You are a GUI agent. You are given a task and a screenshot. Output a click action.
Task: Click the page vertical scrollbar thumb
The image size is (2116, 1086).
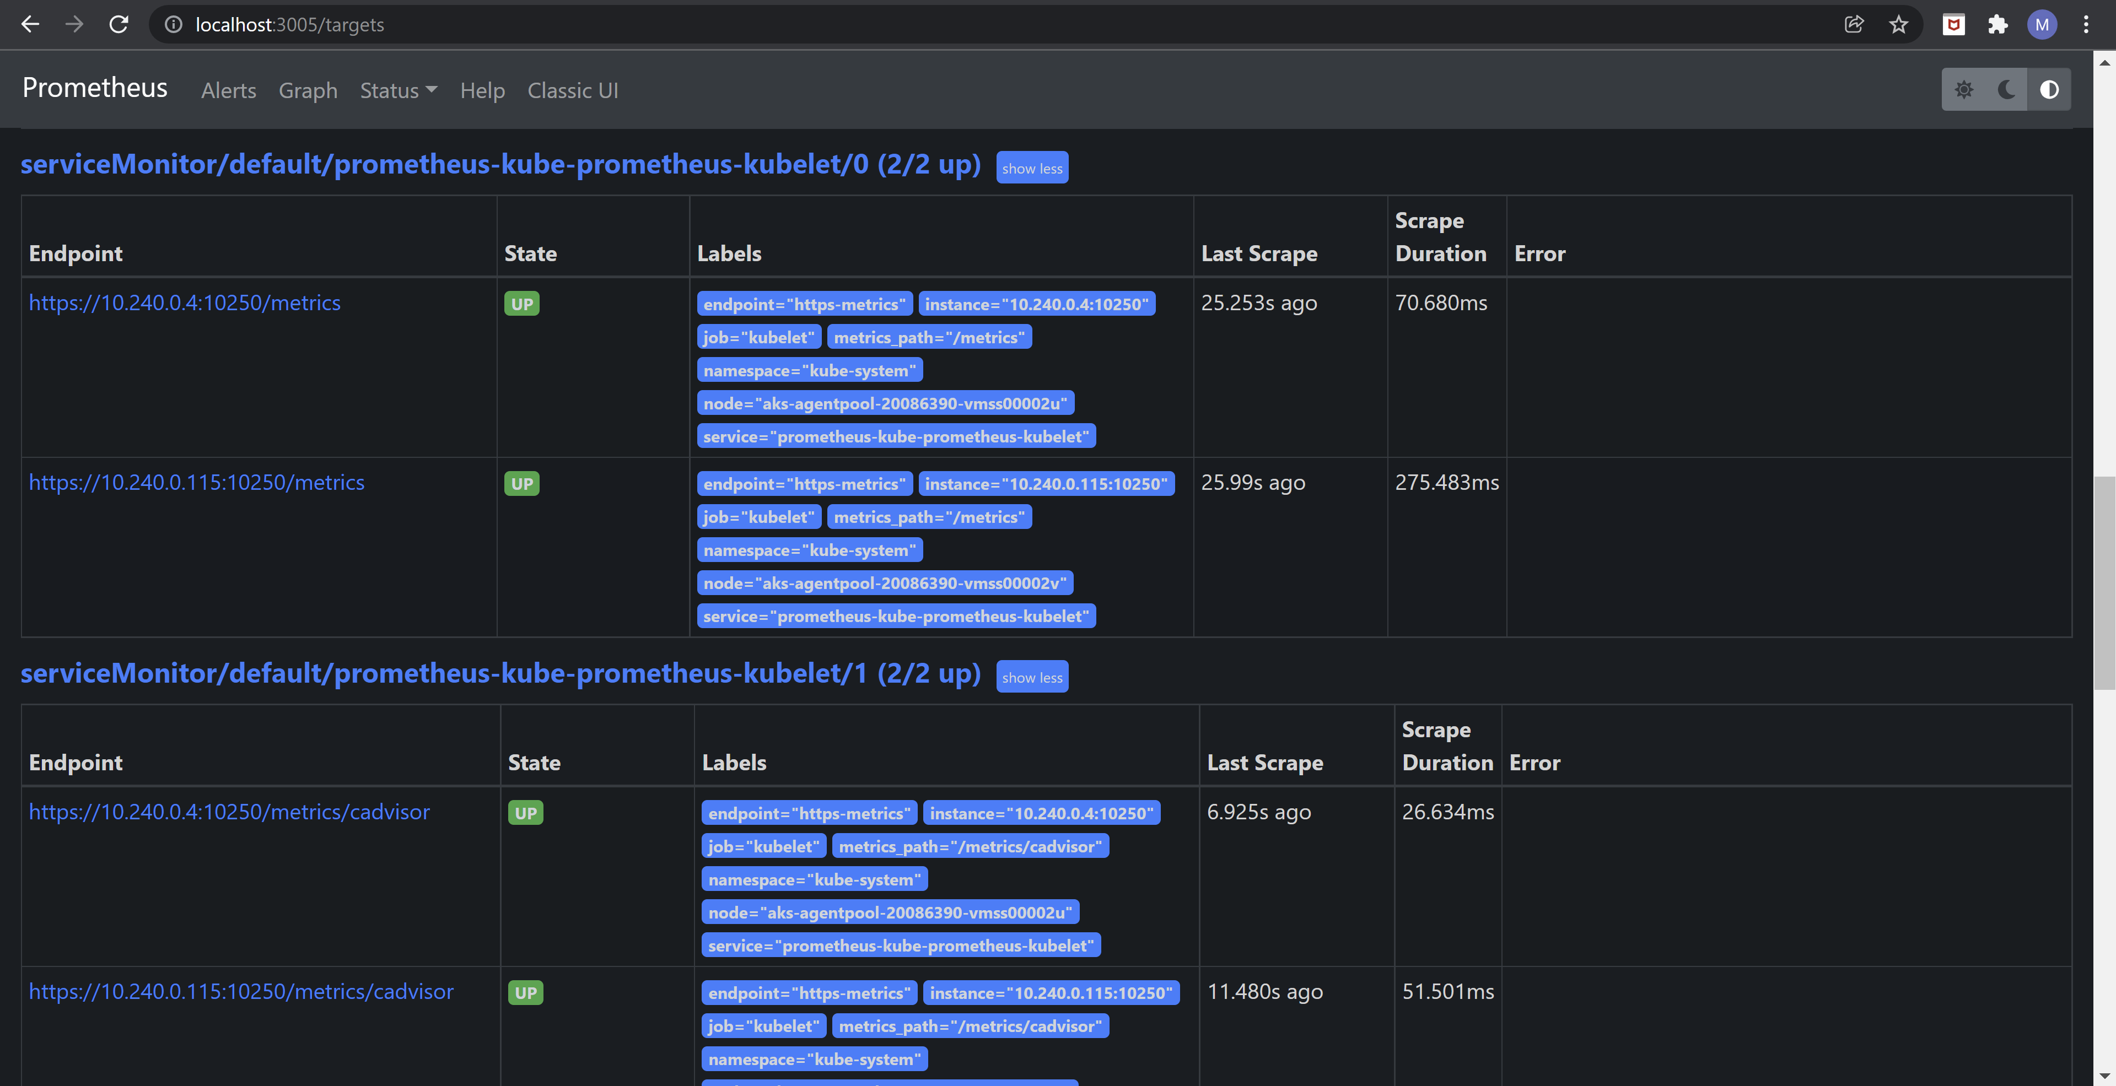[x=2104, y=583]
